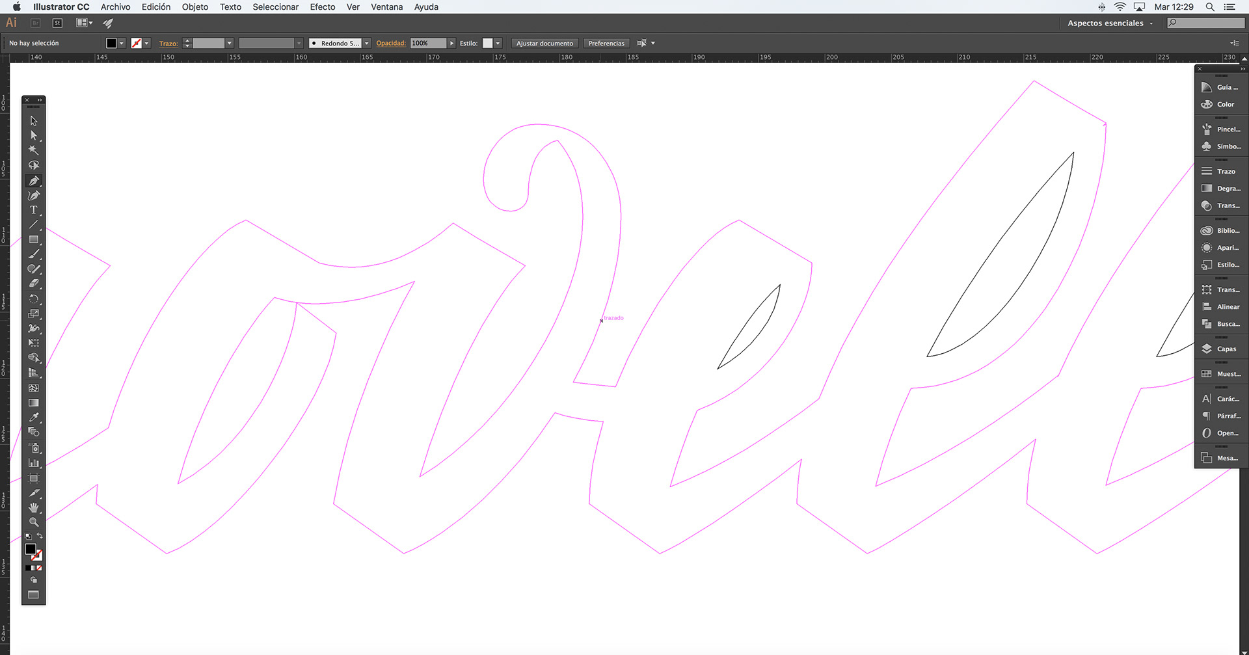
Task: Select the Mesh tool
Action: pos(34,388)
